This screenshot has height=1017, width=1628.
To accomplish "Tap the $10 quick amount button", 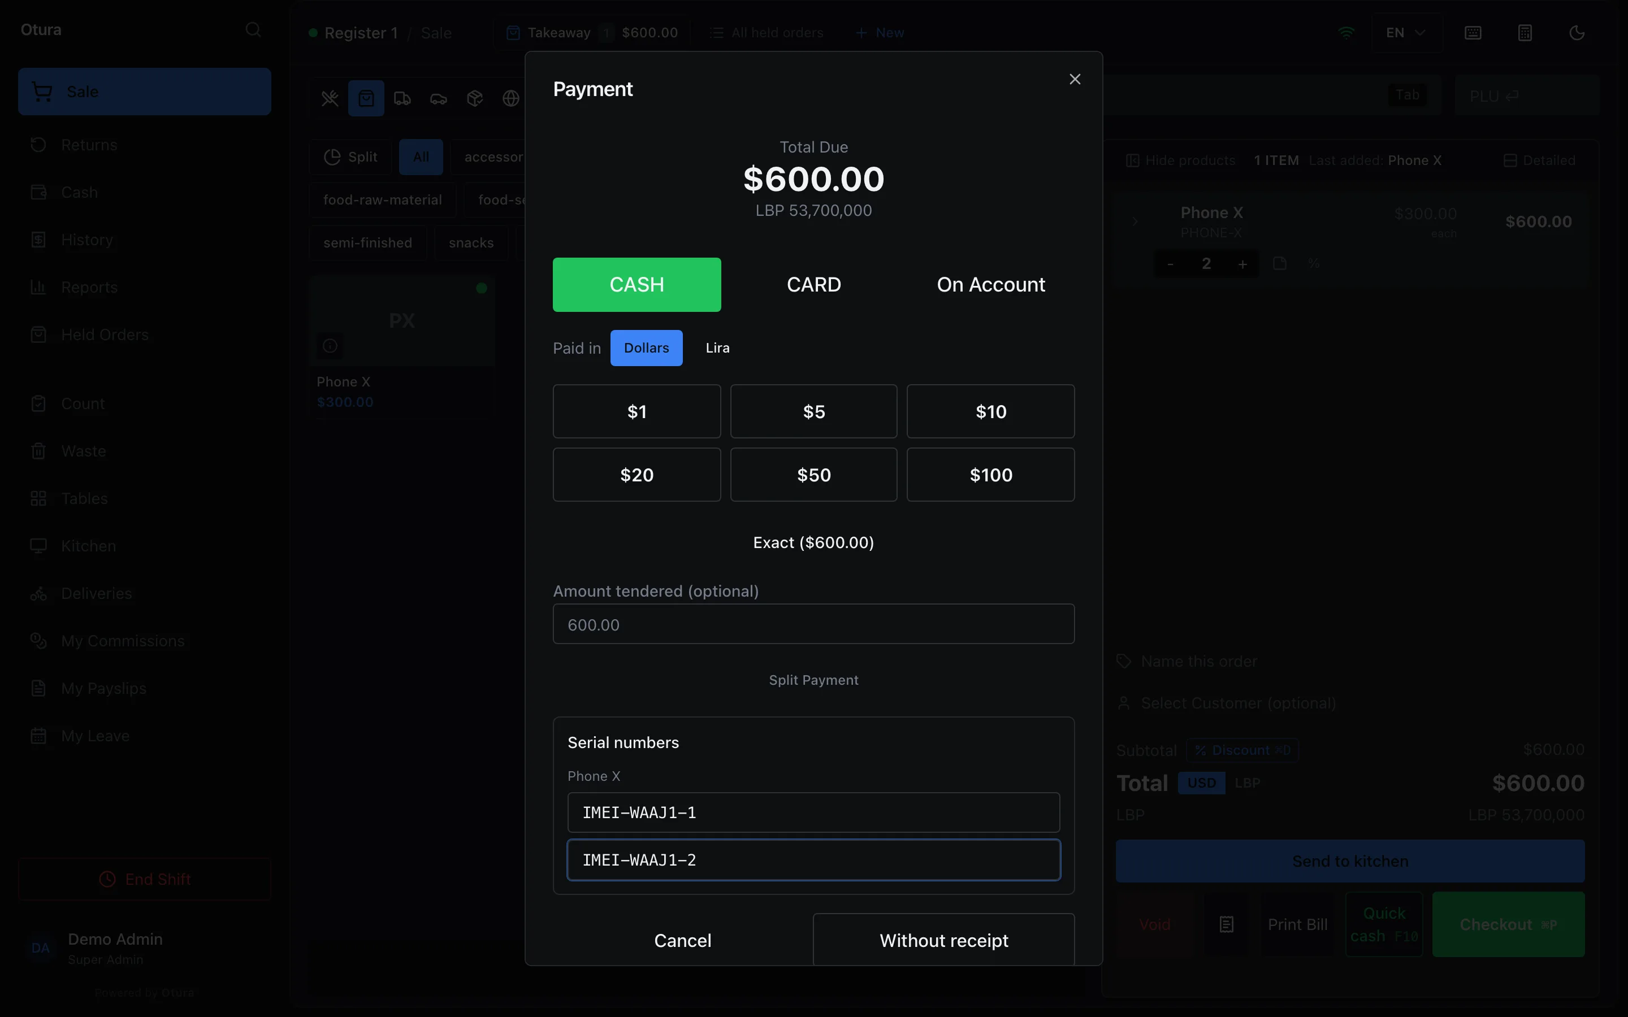I will pos(990,412).
